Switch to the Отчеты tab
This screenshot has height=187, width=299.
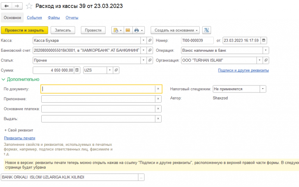72,18
